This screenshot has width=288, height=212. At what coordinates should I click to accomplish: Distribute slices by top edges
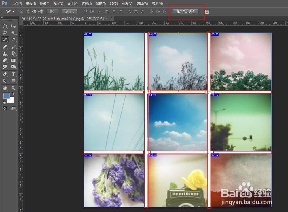point(129,12)
